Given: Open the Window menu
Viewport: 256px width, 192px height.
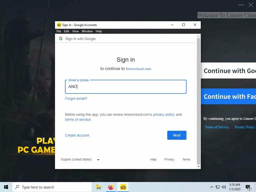Looking at the screenshot, I should pyautogui.click(x=87, y=31).
